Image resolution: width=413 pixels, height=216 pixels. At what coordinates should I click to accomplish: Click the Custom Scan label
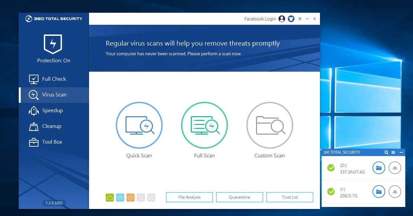(269, 156)
